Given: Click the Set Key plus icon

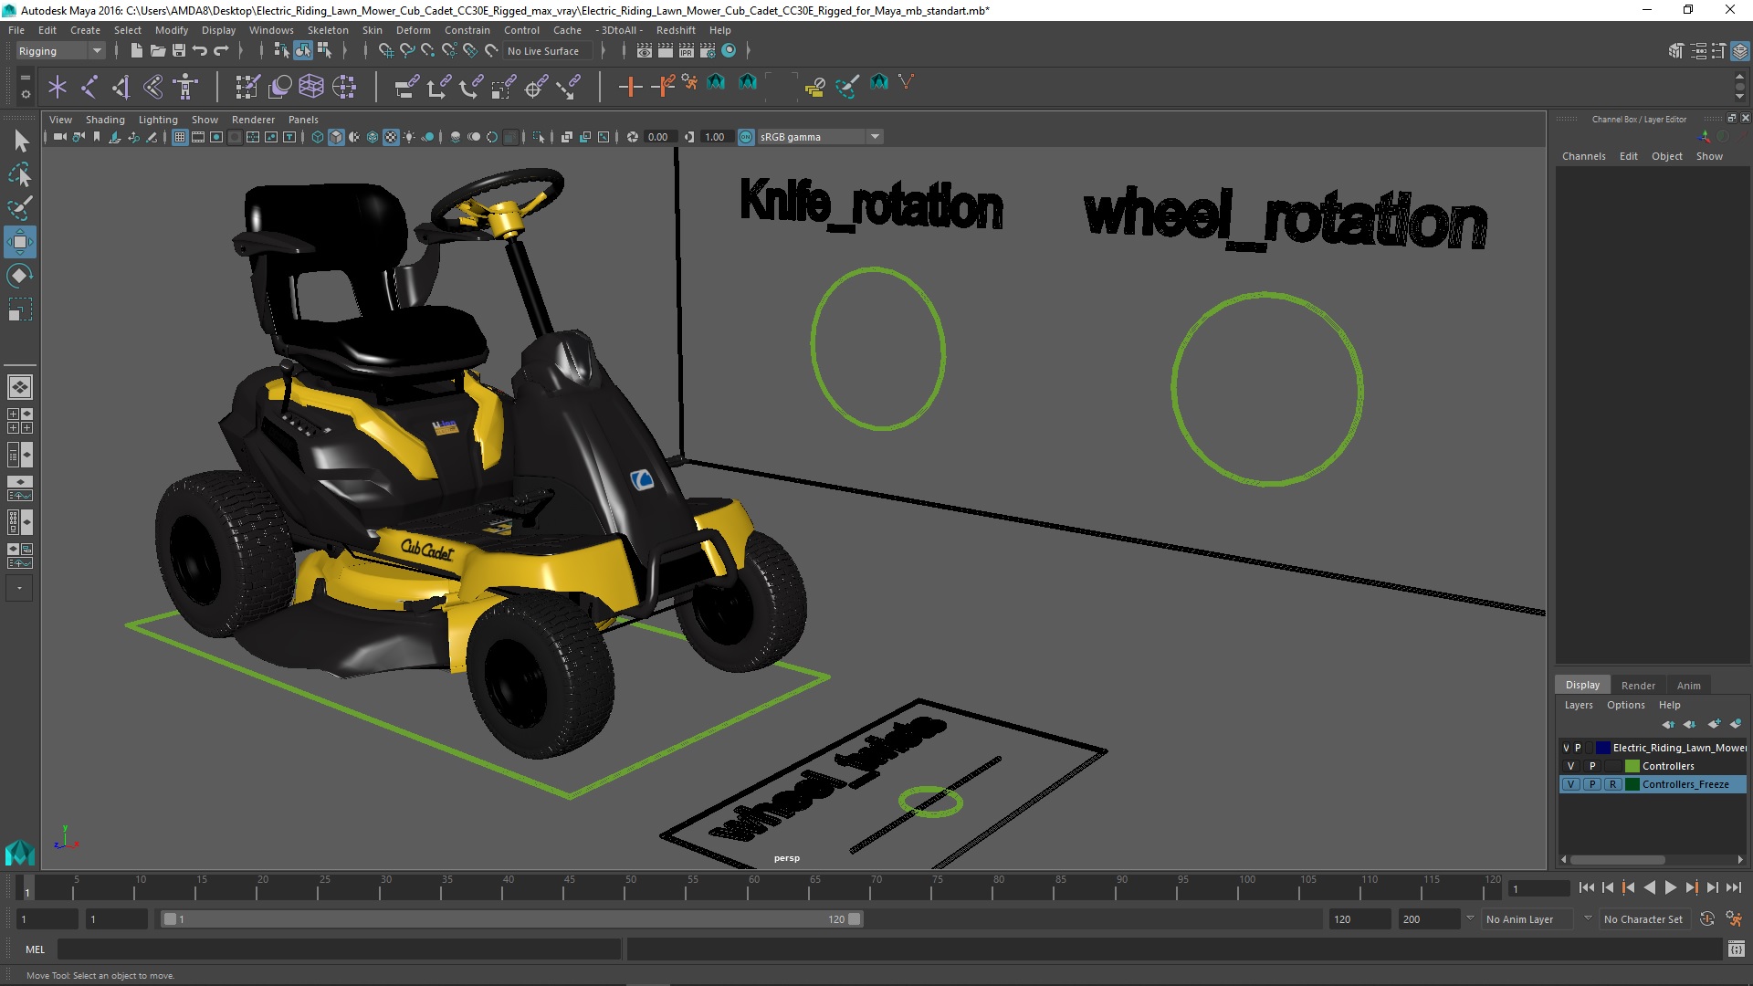Looking at the screenshot, I should (629, 87).
